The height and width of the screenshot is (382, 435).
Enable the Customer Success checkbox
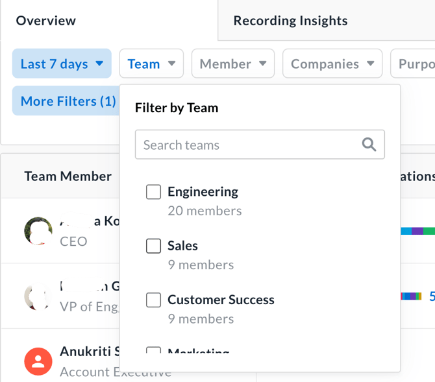[153, 300]
